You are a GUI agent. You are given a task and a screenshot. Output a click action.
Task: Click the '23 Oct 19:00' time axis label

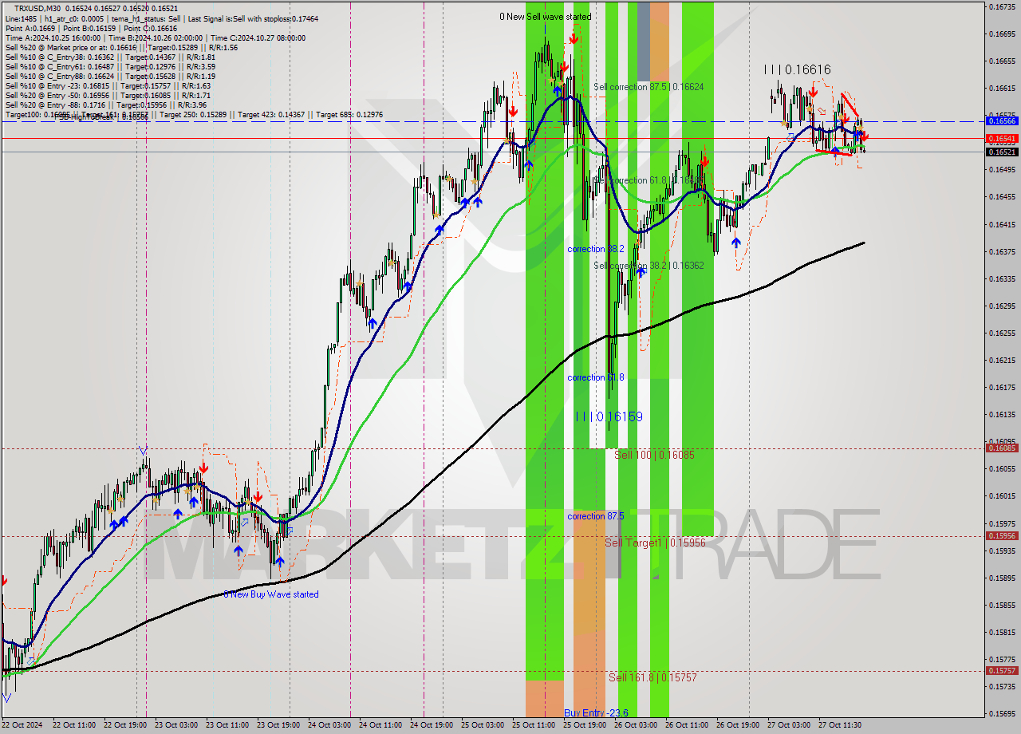tap(278, 725)
